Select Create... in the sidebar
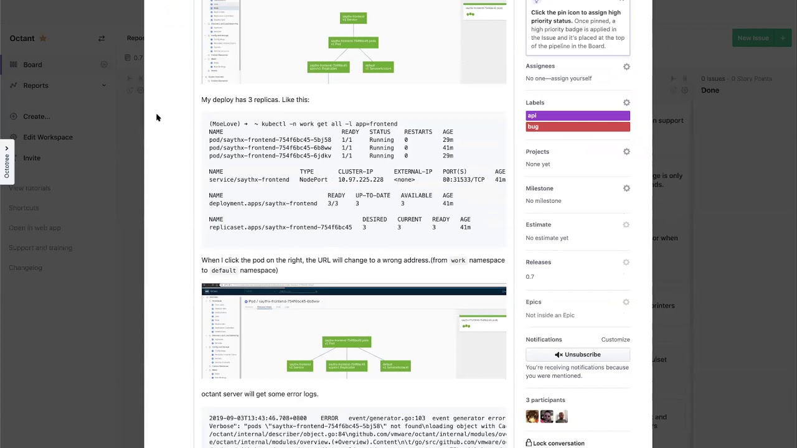The height and width of the screenshot is (448, 797). pyautogui.click(x=37, y=116)
